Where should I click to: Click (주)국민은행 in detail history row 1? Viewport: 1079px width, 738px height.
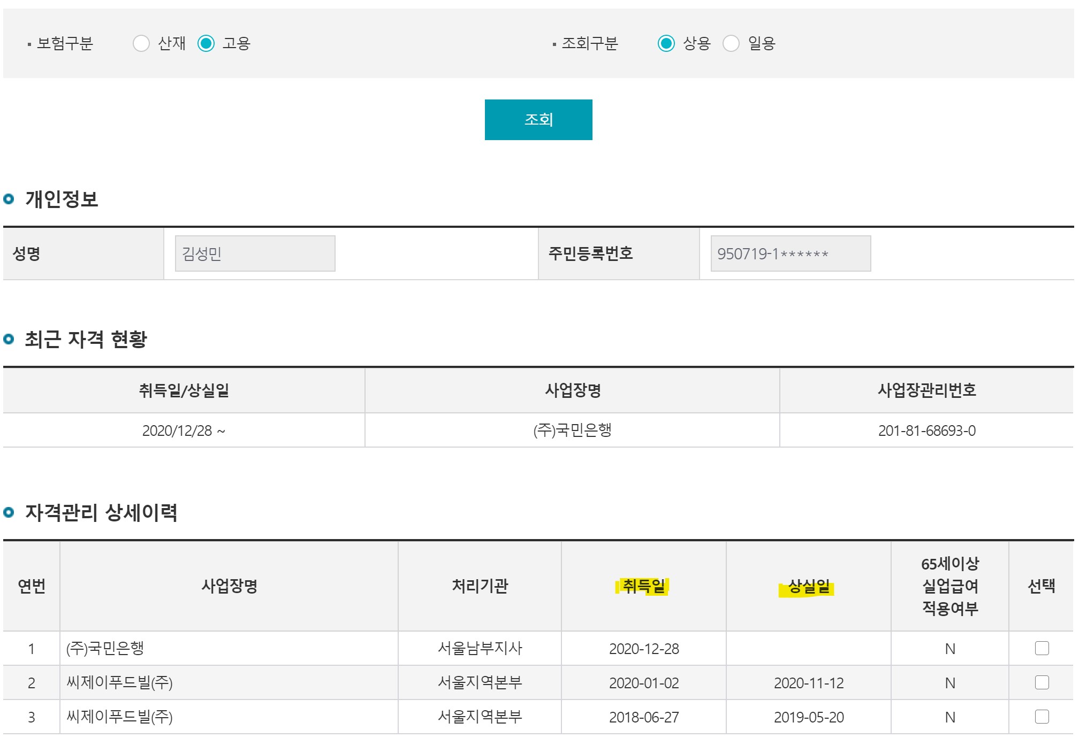[x=105, y=649]
